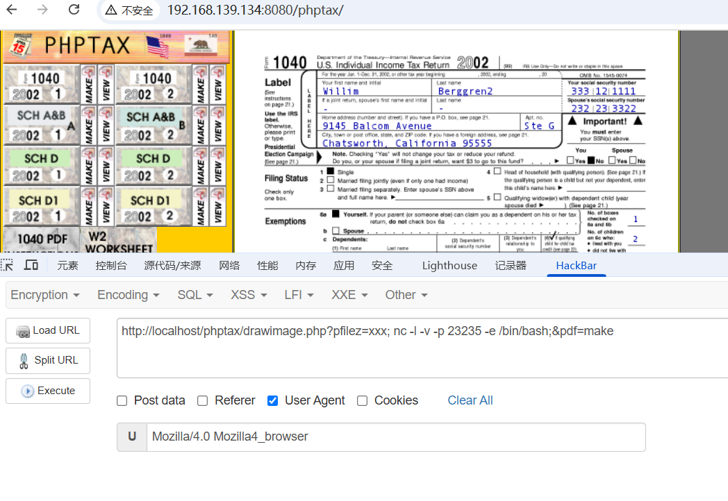Switch to the 源代码/来源 DevTools tab
Image resolution: width=728 pixels, height=501 pixels.
click(x=172, y=265)
